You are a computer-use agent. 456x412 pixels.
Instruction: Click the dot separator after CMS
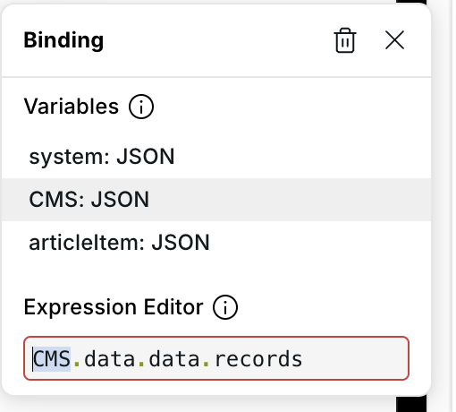click(77, 364)
